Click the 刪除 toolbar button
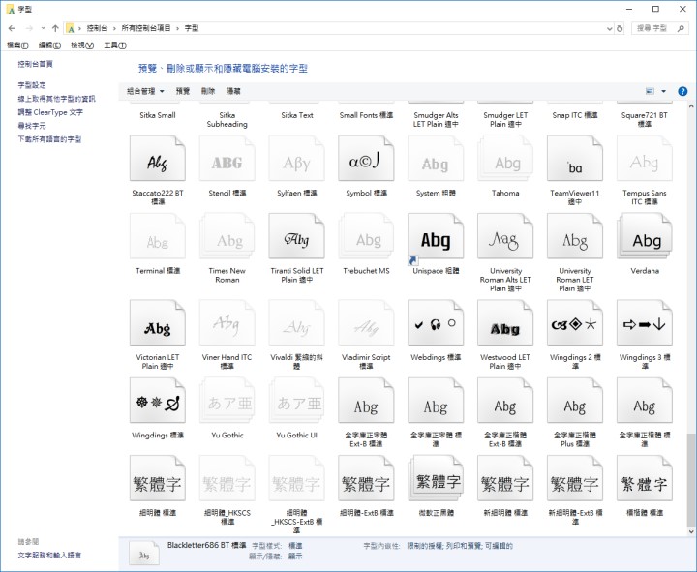The height and width of the screenshot is (572, 697). (x=208, y=91)
